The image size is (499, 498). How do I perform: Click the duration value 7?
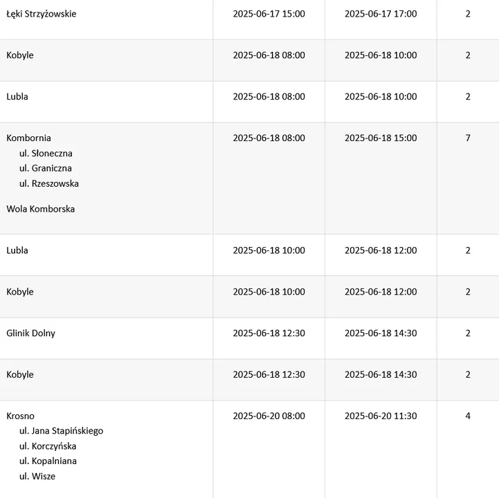click(468, 138)
